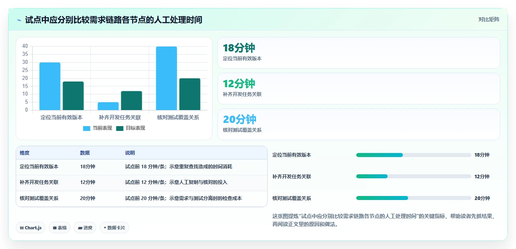This screenshot has height=249, width=516.
Task: Click the lightning icon beside the title
Action: pos(19,20)
